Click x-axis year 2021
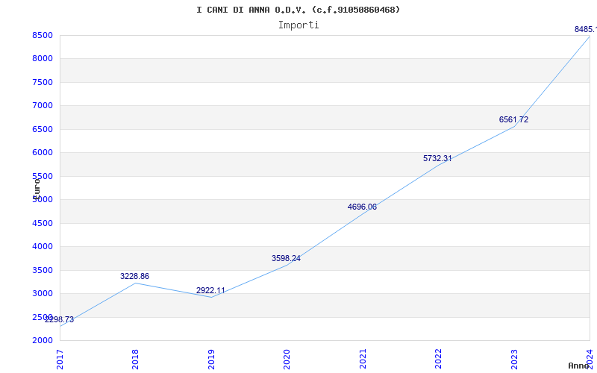 363,359
